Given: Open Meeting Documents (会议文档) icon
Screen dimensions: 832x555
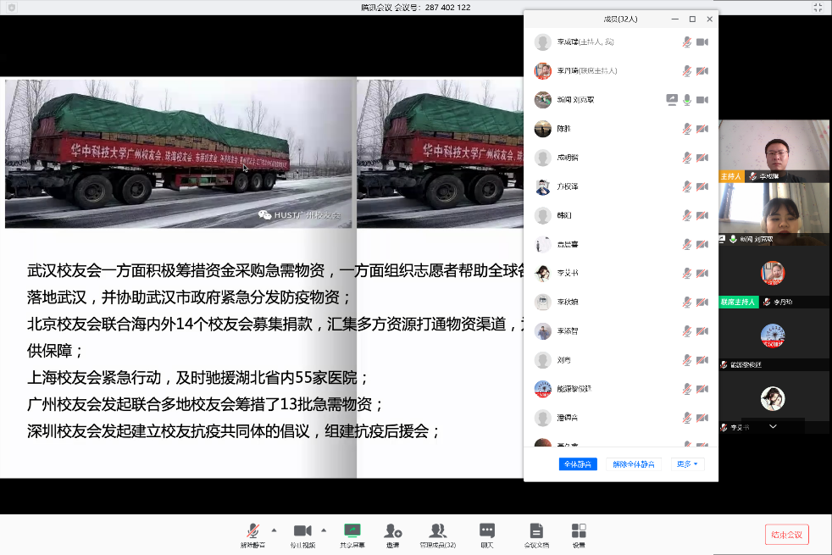Looking at the screenshot, I should pyautogui.click(x=535, y=534).
